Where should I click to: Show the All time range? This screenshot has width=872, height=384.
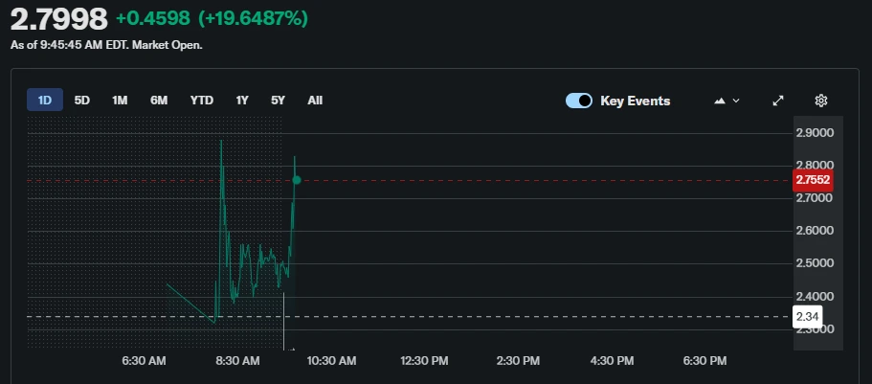point(315,100)
